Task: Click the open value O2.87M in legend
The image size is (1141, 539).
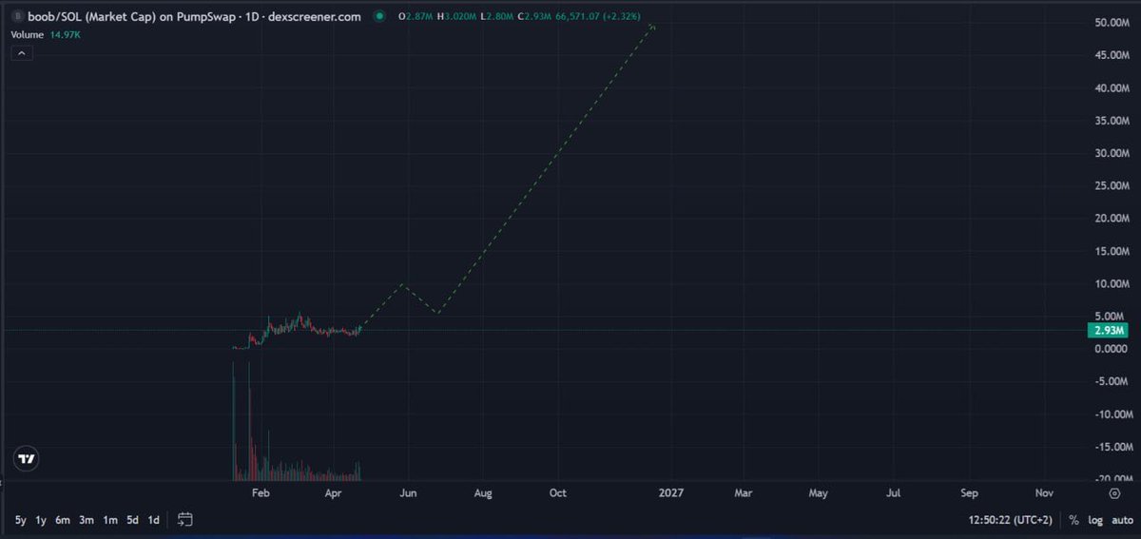Action: (417, 17)
